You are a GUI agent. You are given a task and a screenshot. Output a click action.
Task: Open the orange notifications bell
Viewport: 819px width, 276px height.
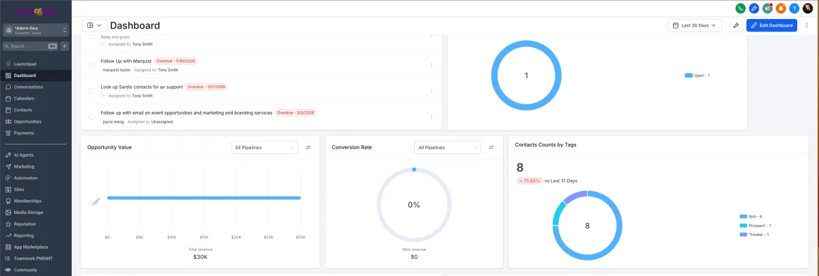[x=781, y=8]
